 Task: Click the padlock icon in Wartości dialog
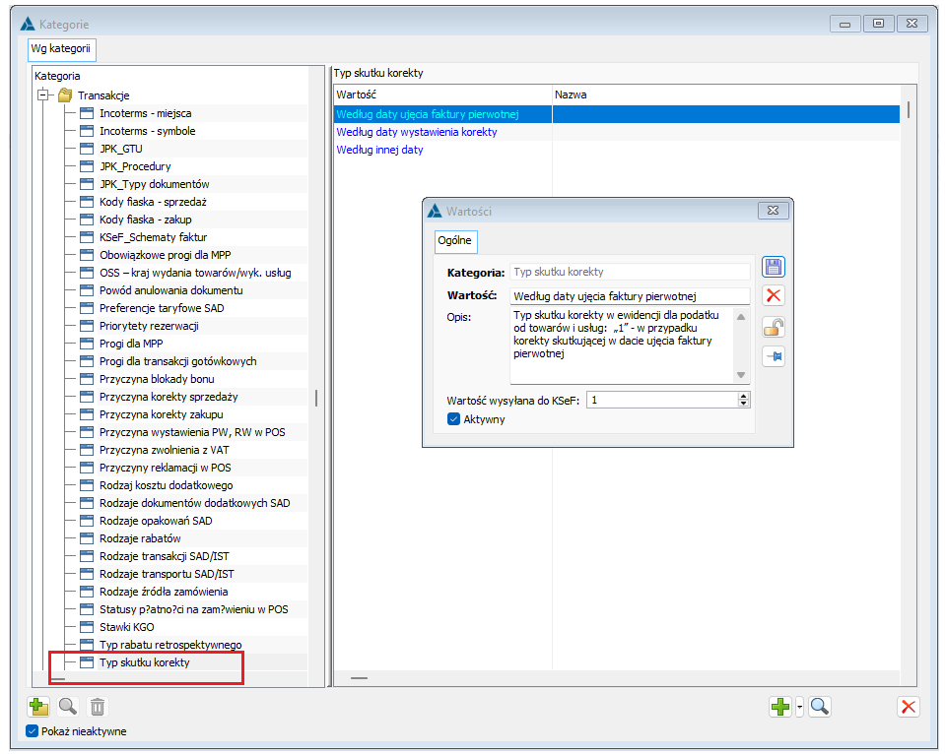(773, 327)
